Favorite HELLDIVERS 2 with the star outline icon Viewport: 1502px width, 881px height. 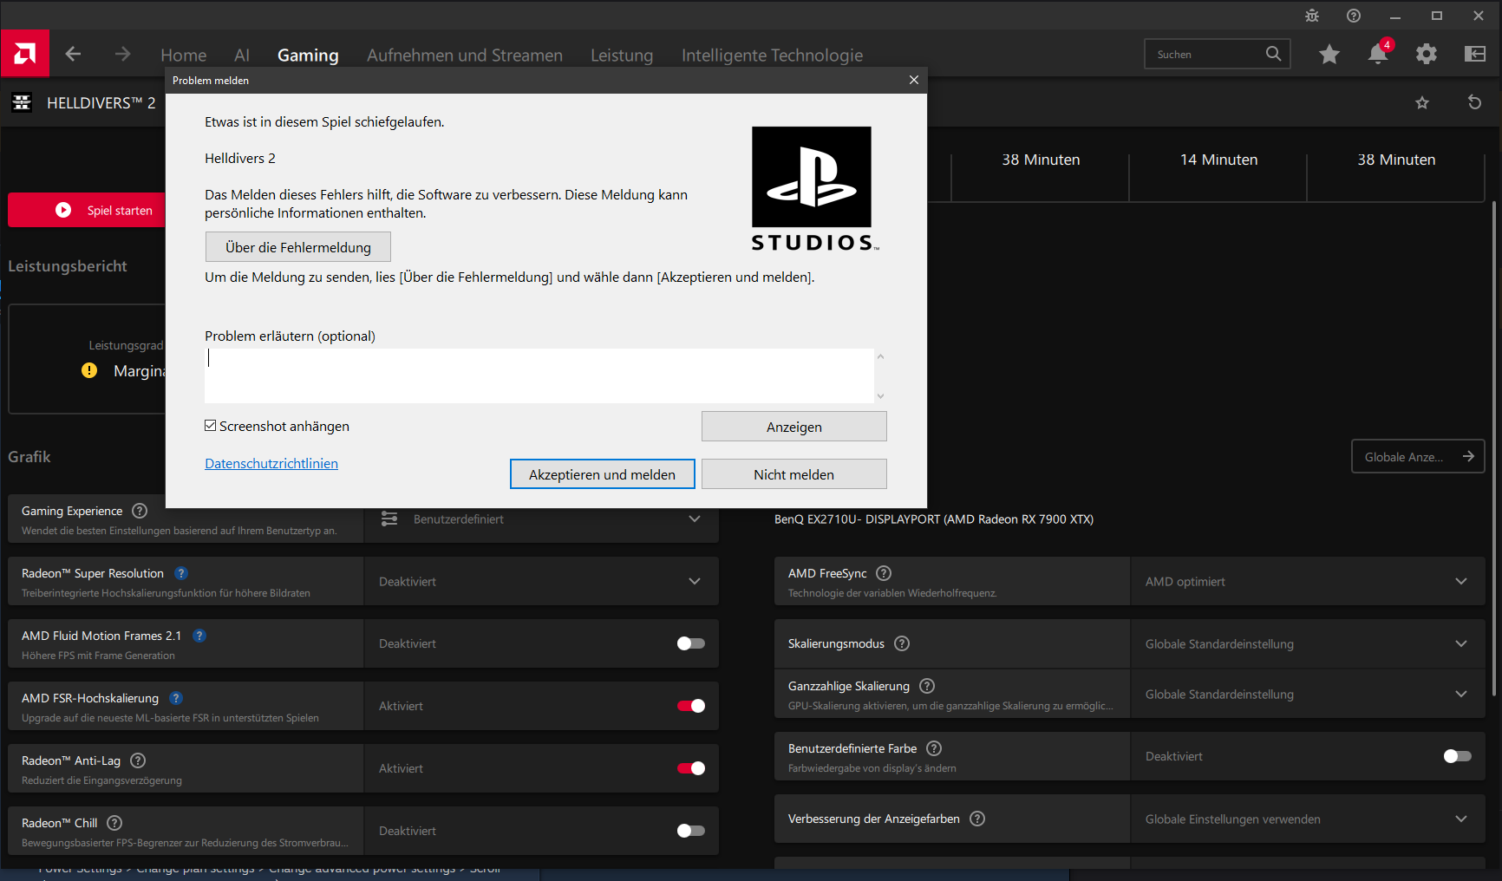[1422, 102]
